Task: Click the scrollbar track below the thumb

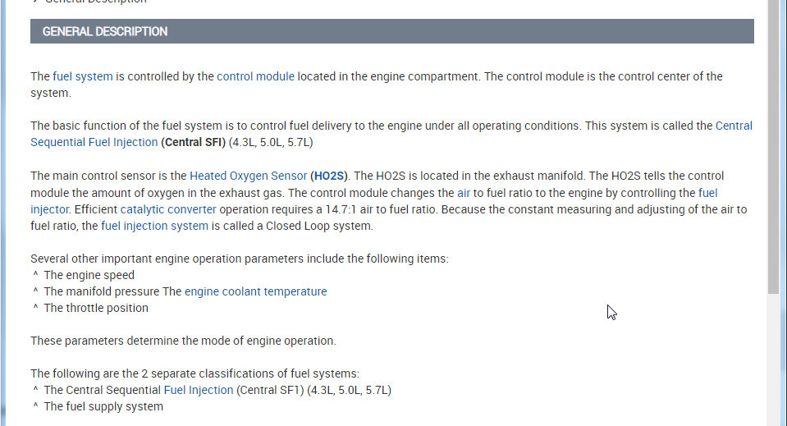Action: point(774,361)
